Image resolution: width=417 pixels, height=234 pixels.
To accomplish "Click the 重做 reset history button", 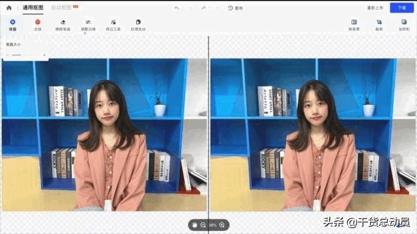I will (236, 8).
